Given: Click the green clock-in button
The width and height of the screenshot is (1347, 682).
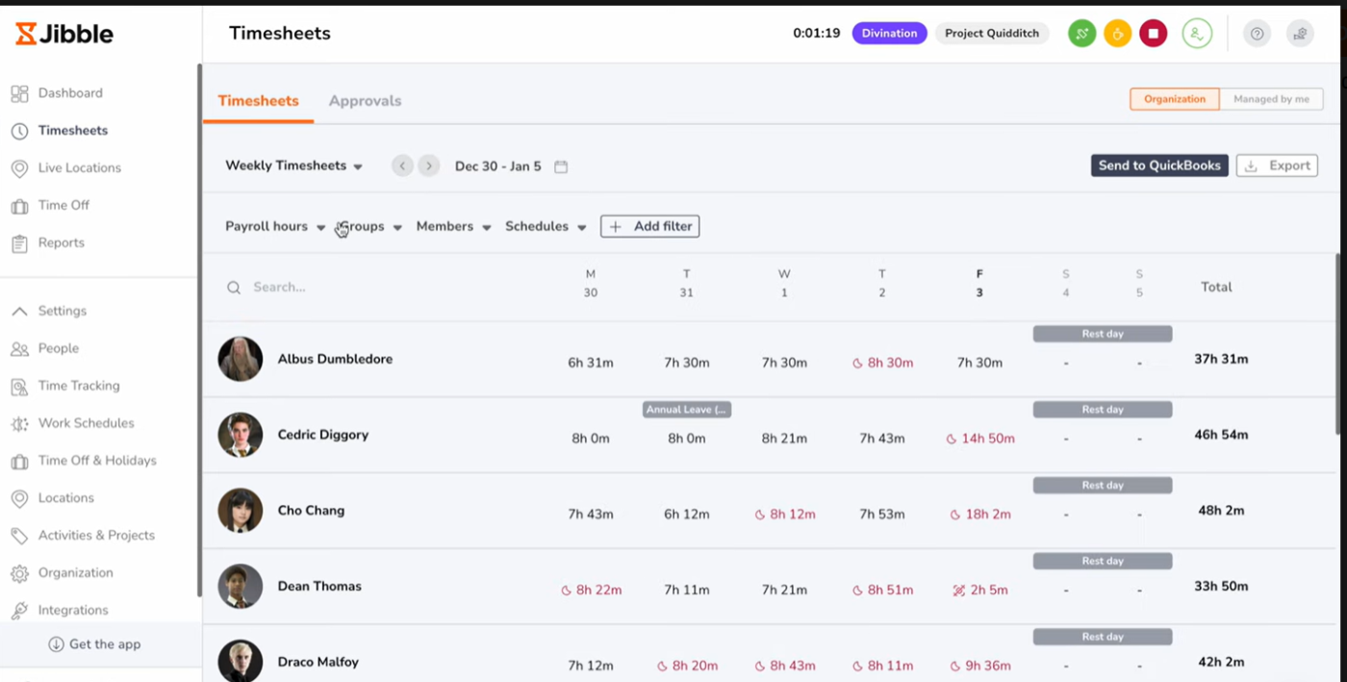Looking at the screenshot, I should [x=1081, y=34].
